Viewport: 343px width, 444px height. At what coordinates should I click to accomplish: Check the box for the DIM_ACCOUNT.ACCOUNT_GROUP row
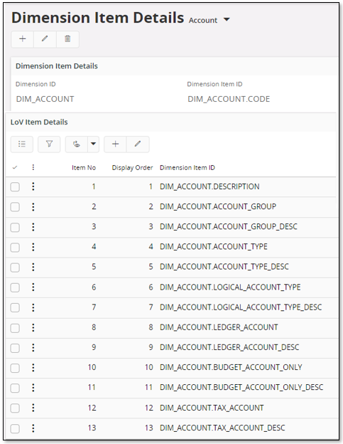tap(15, 207)
